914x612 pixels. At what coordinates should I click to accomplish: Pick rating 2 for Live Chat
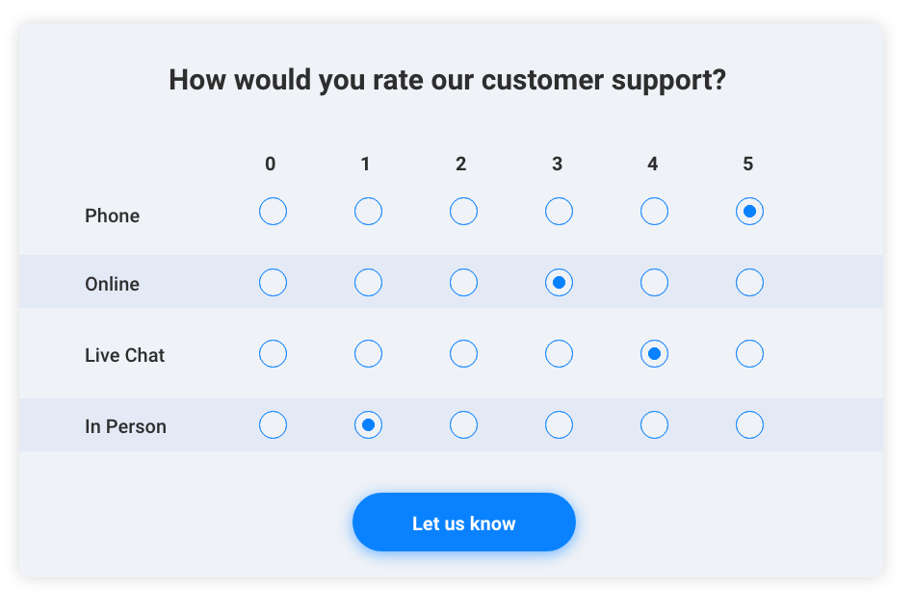pos(463,354)
